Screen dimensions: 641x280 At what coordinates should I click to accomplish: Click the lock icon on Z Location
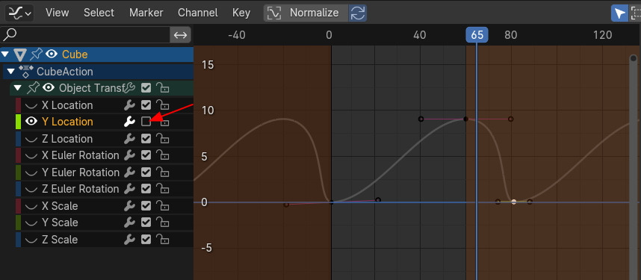click(x=163, y=139)
